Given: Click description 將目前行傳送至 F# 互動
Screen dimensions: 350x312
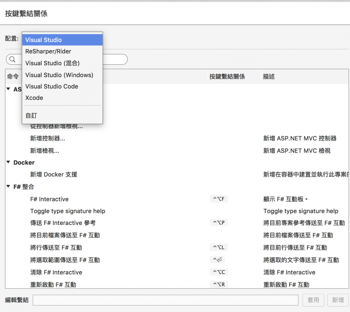Looking at the screenshot, I should (x=295, y=247).
